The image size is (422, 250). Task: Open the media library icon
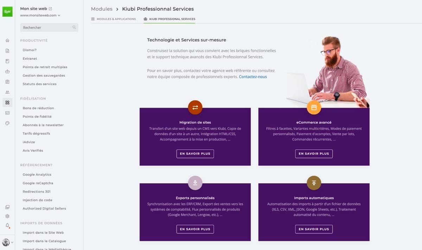7,207
